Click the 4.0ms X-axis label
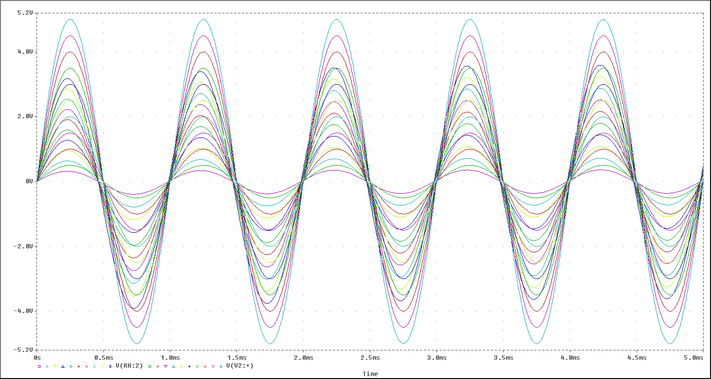This screenshot has height=379, width=711. (570, 357)
